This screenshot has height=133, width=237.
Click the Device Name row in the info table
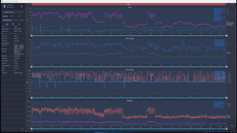[13, 29]
